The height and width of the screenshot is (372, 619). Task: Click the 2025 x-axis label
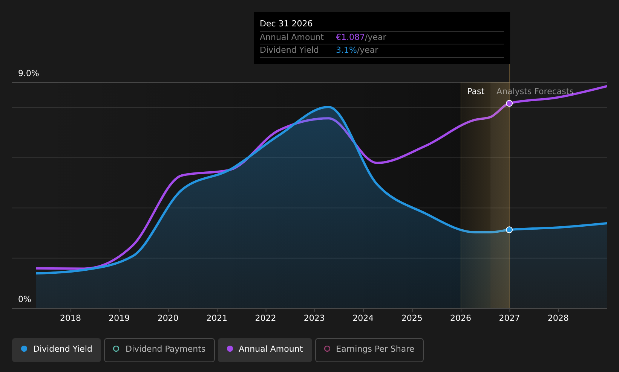point(412,318)
